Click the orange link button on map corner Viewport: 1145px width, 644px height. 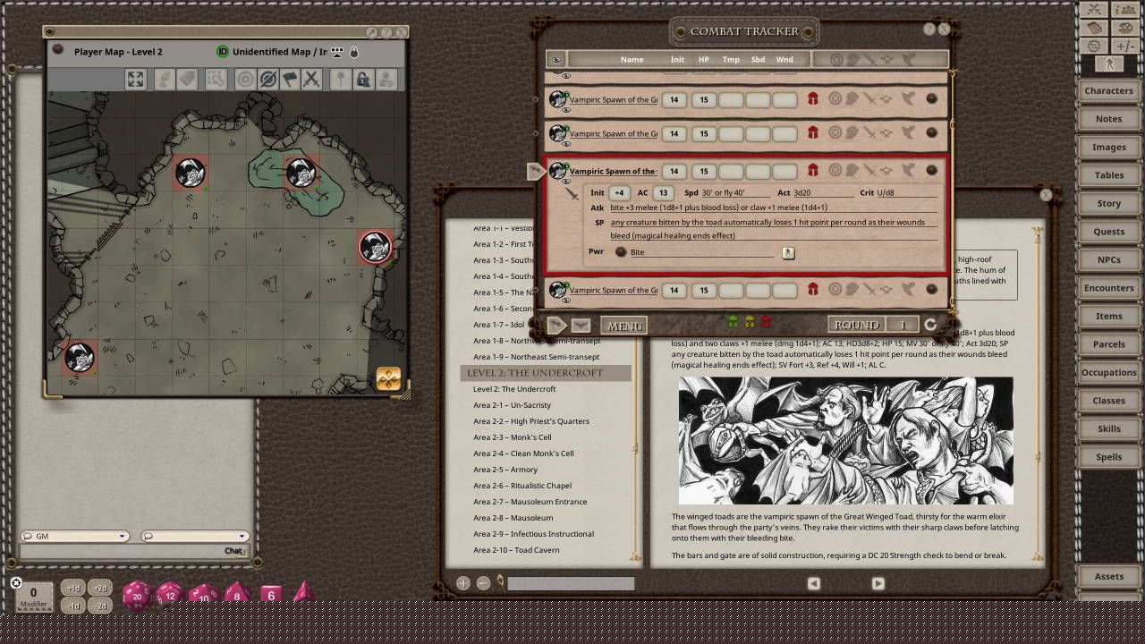pyautogui.click(x=388, y=378)
